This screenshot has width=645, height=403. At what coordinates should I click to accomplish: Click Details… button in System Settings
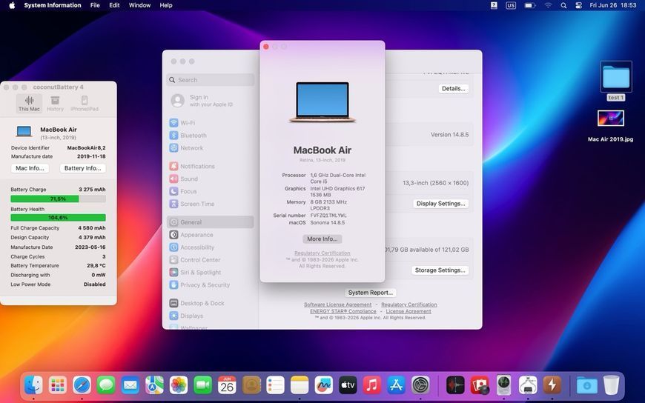(453, 88)
